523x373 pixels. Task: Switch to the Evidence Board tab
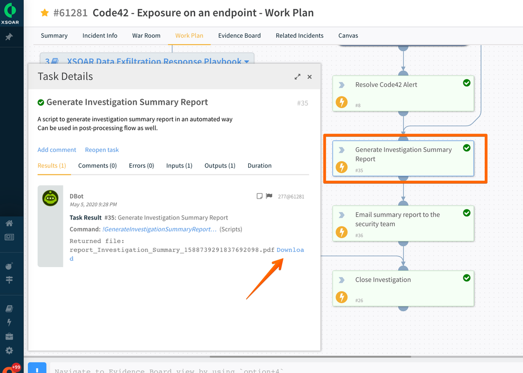pos(239,36)
